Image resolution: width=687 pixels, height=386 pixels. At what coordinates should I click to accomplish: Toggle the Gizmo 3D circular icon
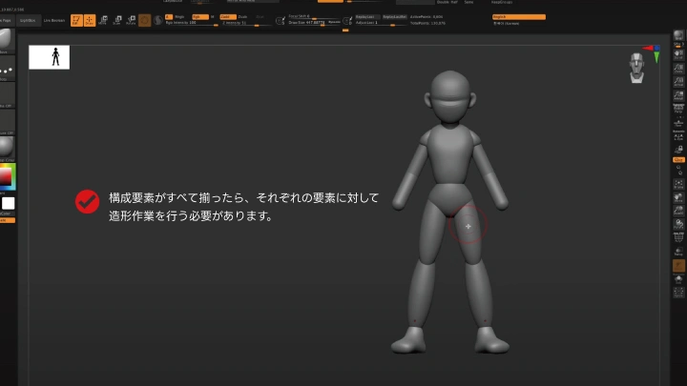click(144, 20)
